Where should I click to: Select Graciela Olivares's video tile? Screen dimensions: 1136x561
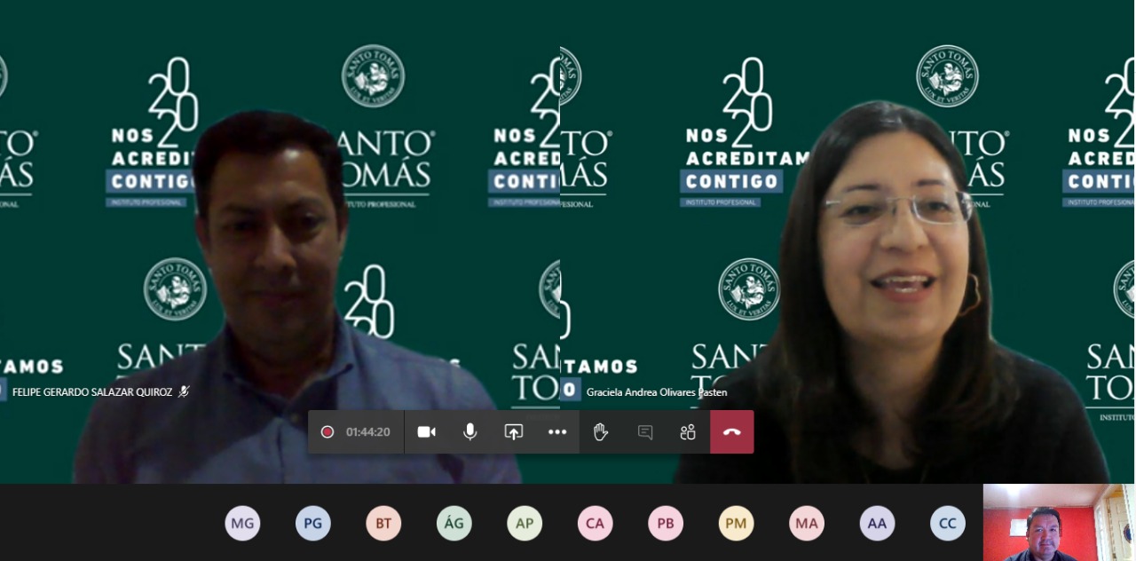tap(848, 241)
